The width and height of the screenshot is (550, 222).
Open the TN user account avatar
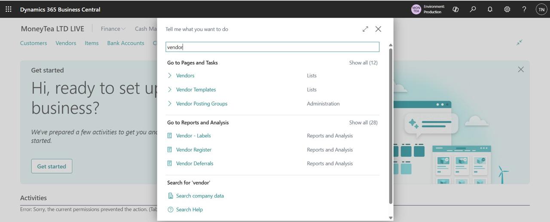click(x=541, y=9)
